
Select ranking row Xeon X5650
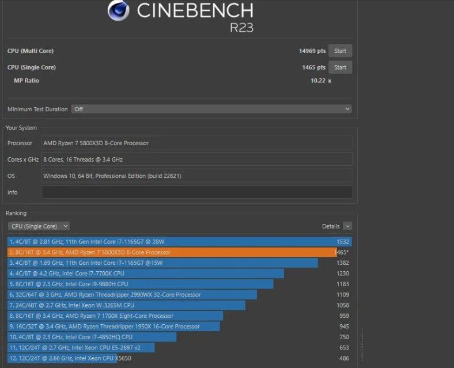180,358
